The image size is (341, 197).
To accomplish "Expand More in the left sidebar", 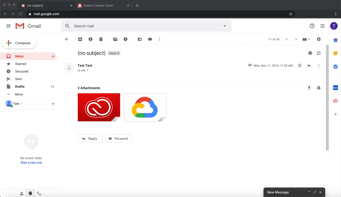I will point(19,94).
